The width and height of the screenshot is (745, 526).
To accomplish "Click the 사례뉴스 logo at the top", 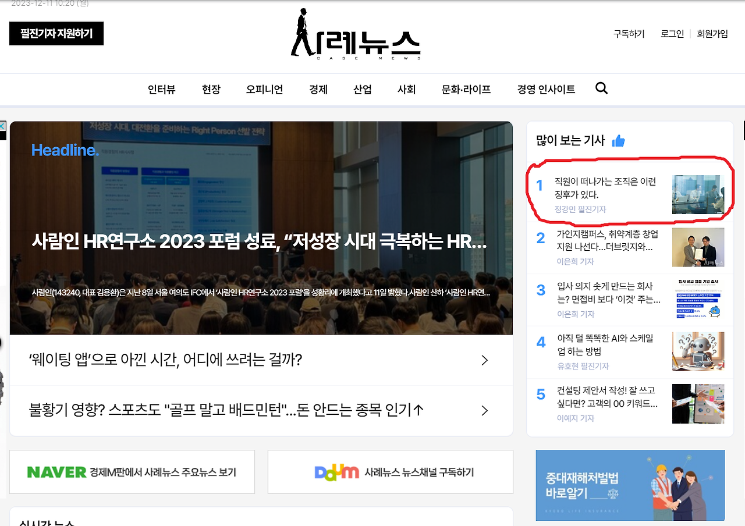I will [355, 33].
